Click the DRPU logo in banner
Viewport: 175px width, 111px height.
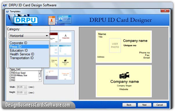click(x=26, y=20)
